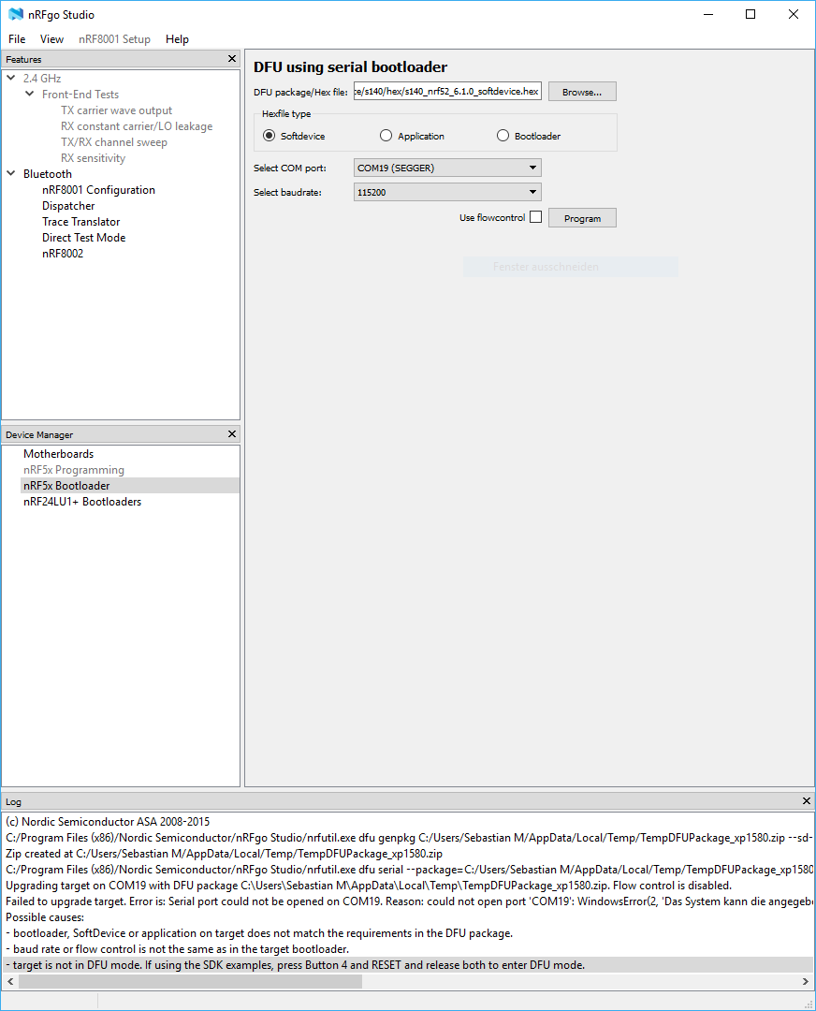Select the Bootloader hexfile type

coord(503,136)
